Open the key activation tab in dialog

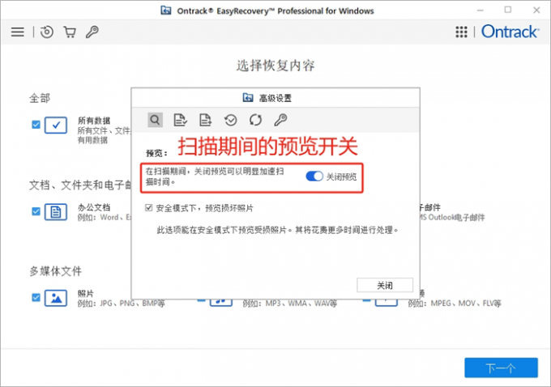click(x=280, y=120)
